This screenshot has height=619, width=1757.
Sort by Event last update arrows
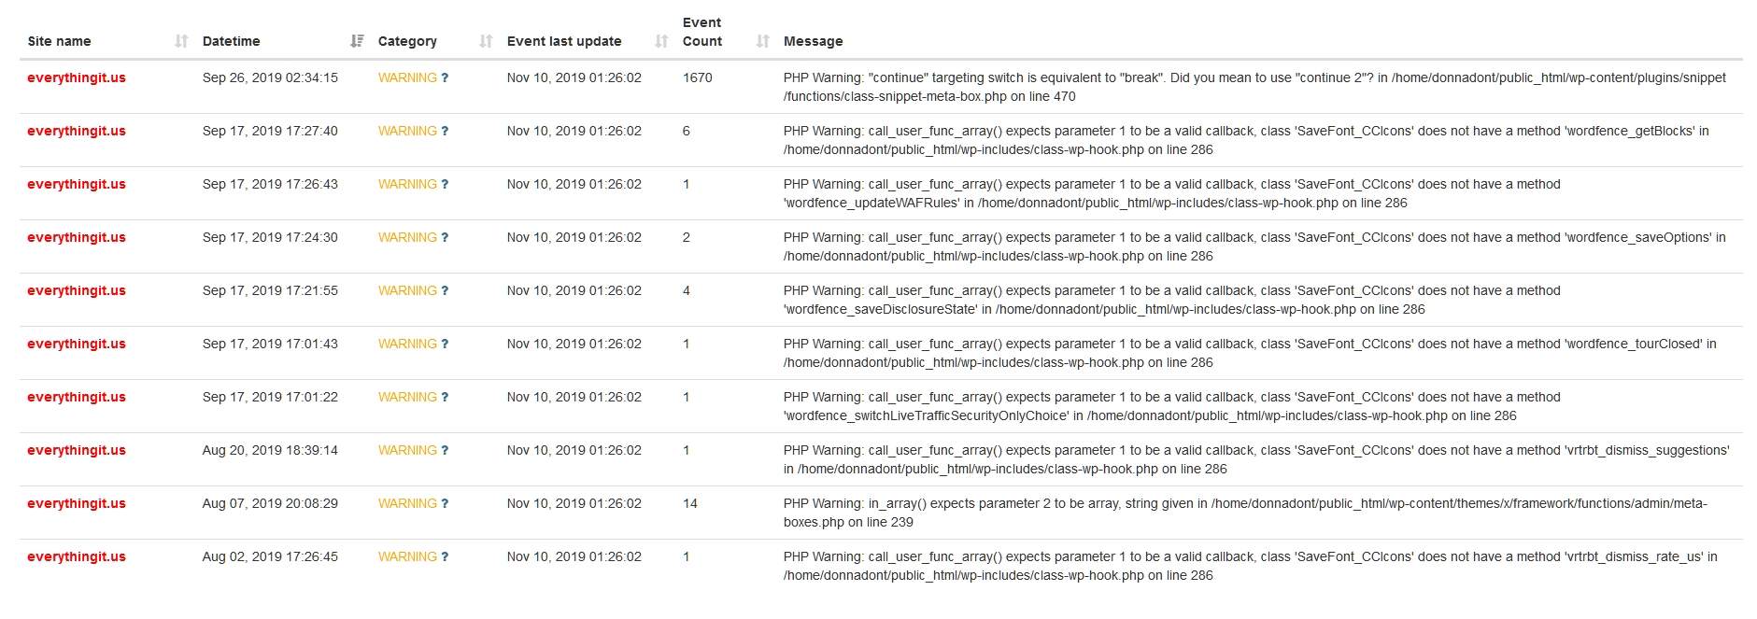coord(661,41)
